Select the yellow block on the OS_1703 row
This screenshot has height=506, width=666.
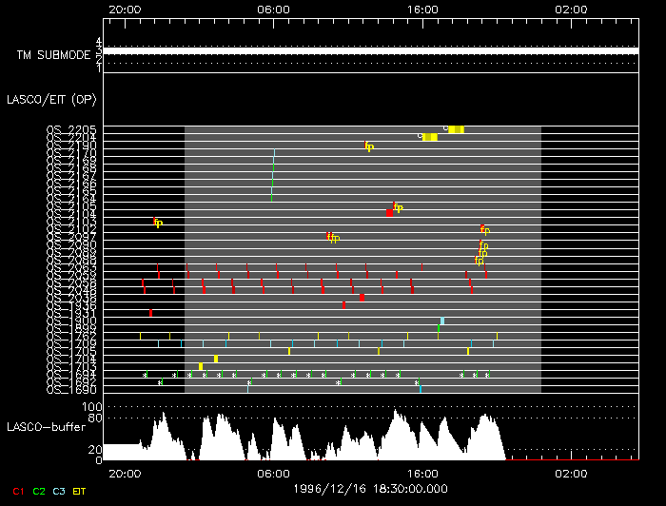click(201, 366)
